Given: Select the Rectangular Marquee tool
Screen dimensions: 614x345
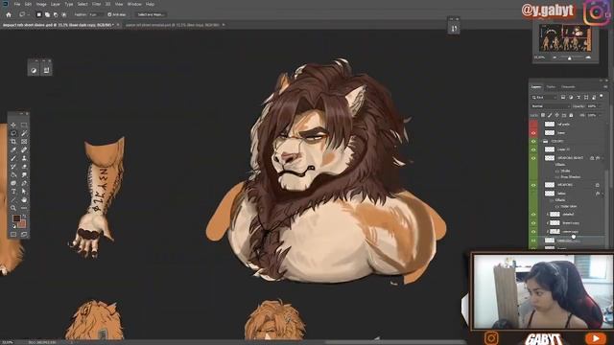Looking at the screenshot, I should tap(24, 125).
